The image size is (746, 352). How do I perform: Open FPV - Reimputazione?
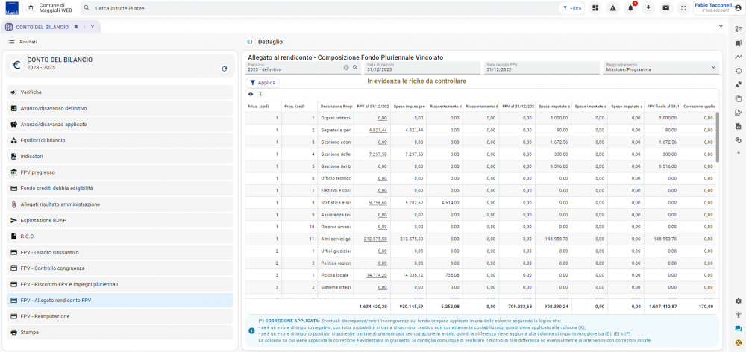120,316
